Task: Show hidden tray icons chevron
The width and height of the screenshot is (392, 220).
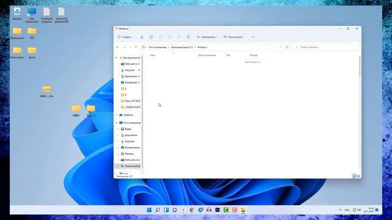Action: pyautogui.click(x=341, y=210)
